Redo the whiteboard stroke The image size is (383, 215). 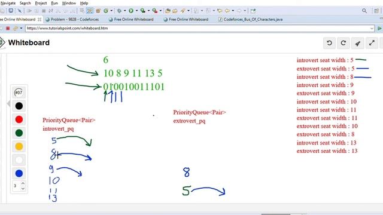click(343, 43)
